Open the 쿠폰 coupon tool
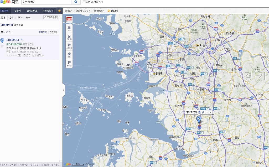The width and height of the screenshot is (269, 167). point(69,55)
